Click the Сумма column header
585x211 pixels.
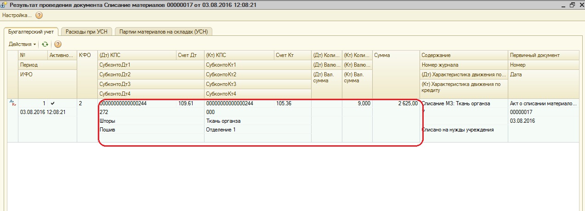point(396,55)
